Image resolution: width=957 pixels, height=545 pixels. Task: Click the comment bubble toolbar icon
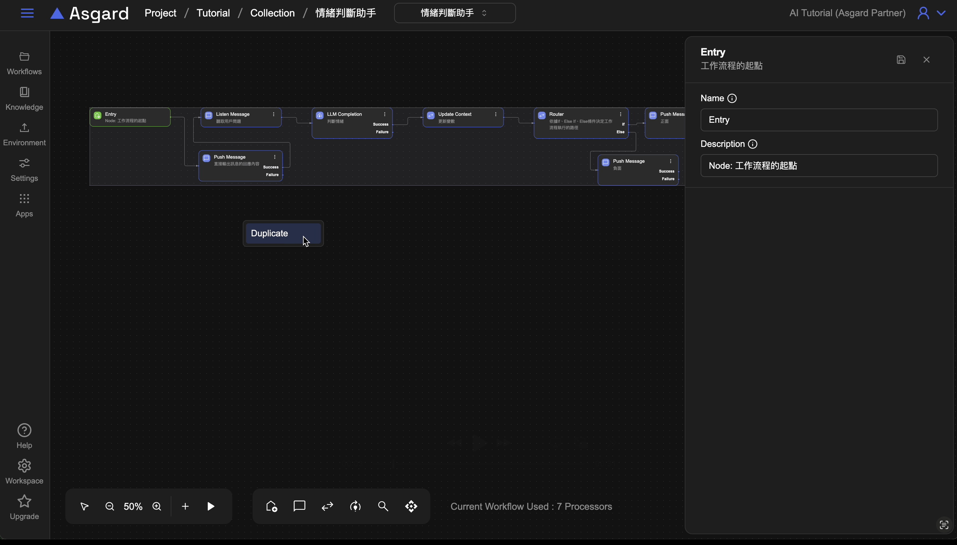(x=299, y=506)
